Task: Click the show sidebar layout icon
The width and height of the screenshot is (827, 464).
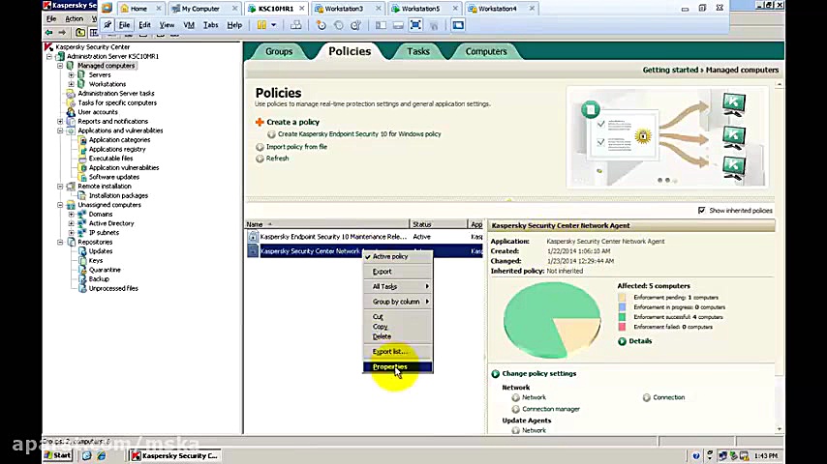Action: pos(381,25)
